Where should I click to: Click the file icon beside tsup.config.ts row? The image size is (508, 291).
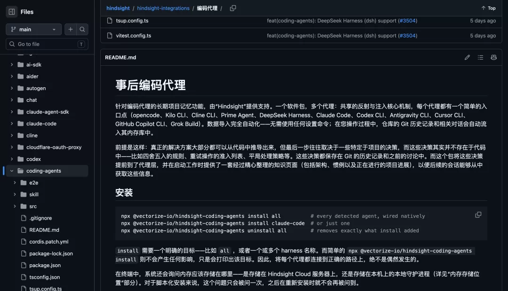[110, 21]
